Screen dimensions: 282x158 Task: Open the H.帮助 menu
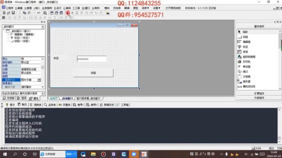click(x=96, y=8)
